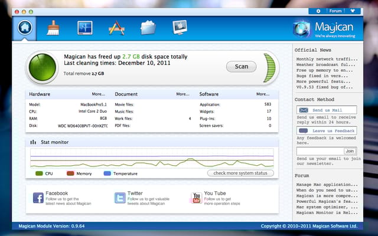Click the copyright Magican Software Ltd. text
378x236 pixels.
click(309, 226)
